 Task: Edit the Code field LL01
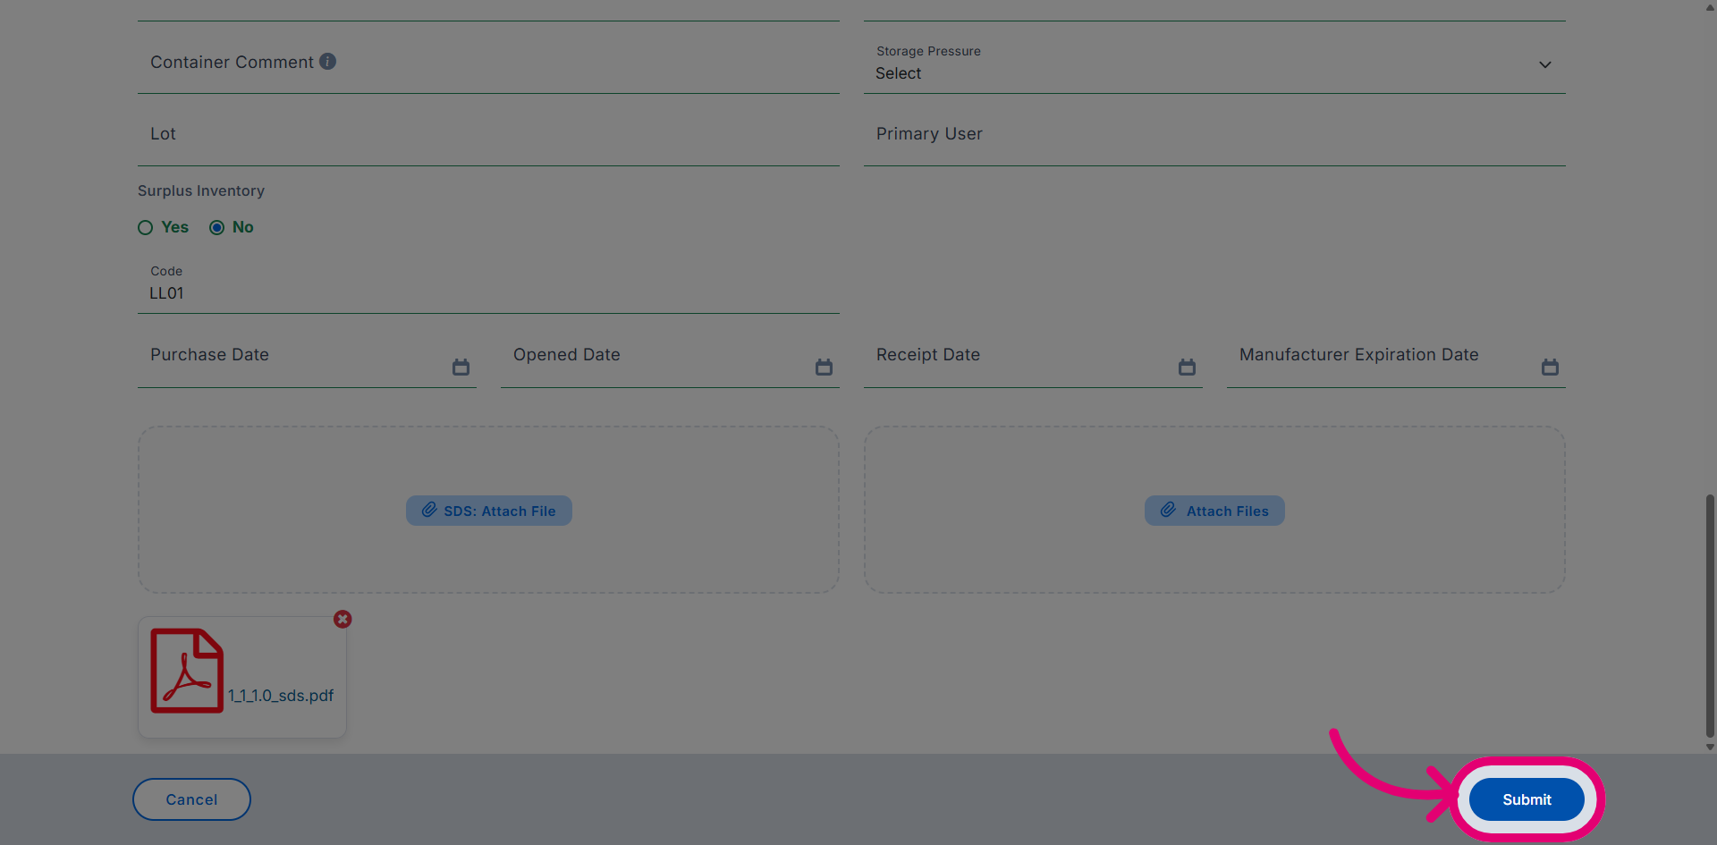[x=488, y=285]
